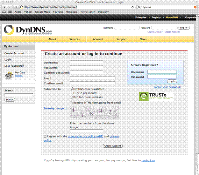The image size is (199, 175).
Task: Open the contact us link
Action: click(x=148, y=160)
